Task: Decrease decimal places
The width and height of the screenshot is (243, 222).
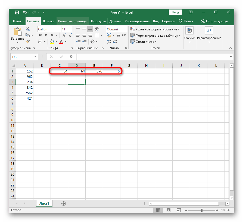Action: coord(115,41)
